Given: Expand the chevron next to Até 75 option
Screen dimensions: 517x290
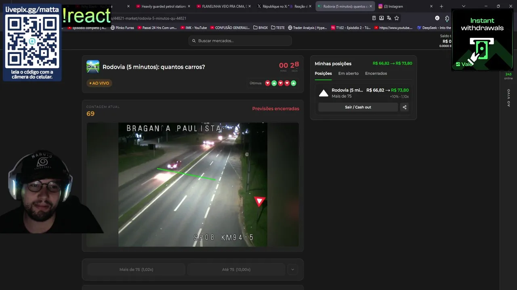Looking at the screenshot, I should [292, 269].
